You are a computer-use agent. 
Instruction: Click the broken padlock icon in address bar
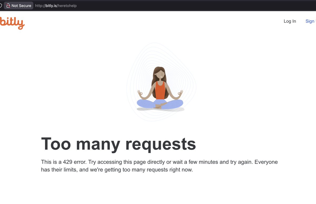coord(8,6)
